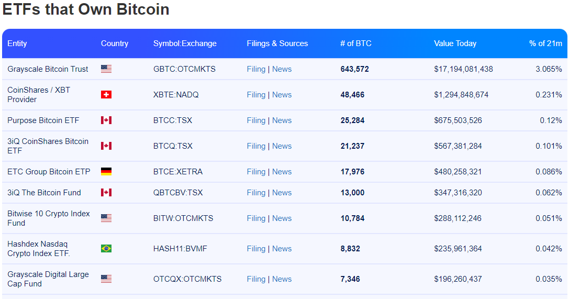Open the News link for HASH11:BVMF
Image resolution: width=569 pixels, height=299 pixels.
(x=282, y=249)
